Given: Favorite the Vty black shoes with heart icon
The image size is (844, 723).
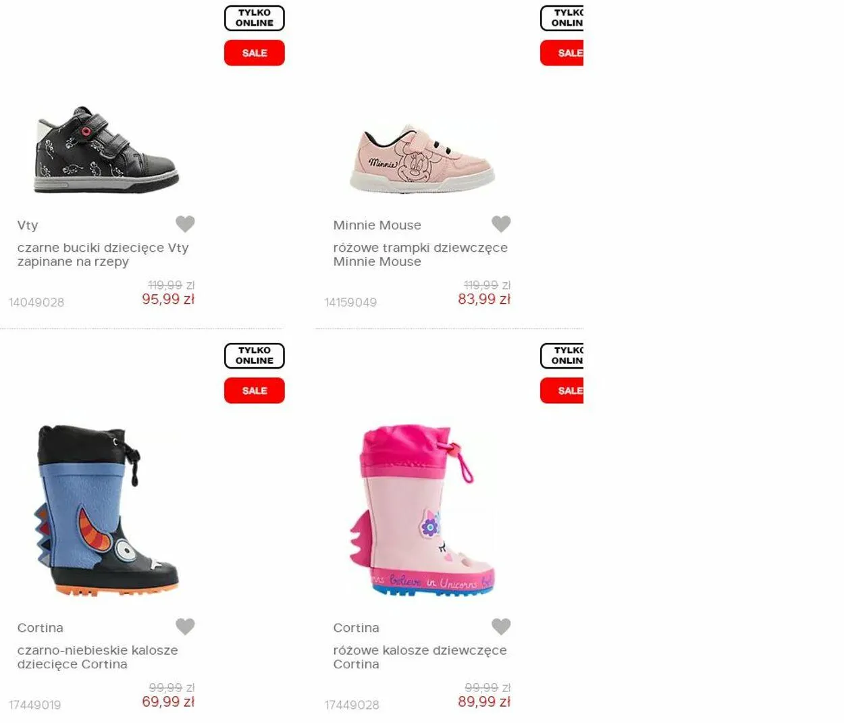Looking at the screenshot, I should 185,223.
